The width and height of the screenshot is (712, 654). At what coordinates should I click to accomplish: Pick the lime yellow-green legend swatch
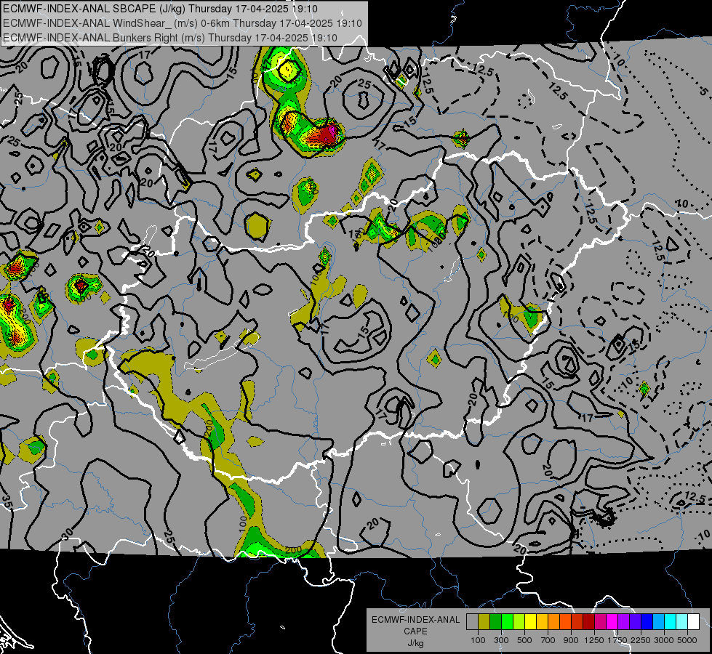pos(519,621)
